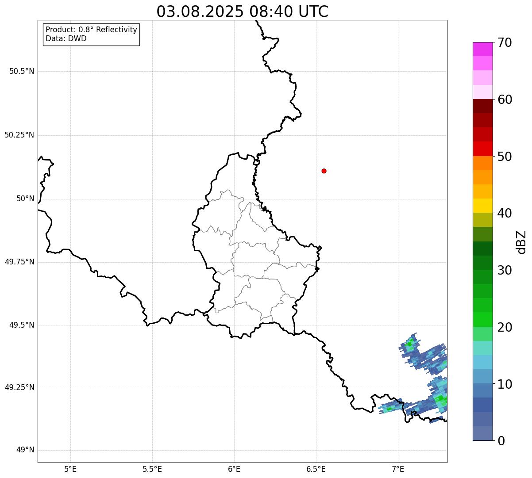Click the "Product: 0.8° Reflectivity" text
The height and width of the screenshot is (478, 532).
(x=92, y=30)
